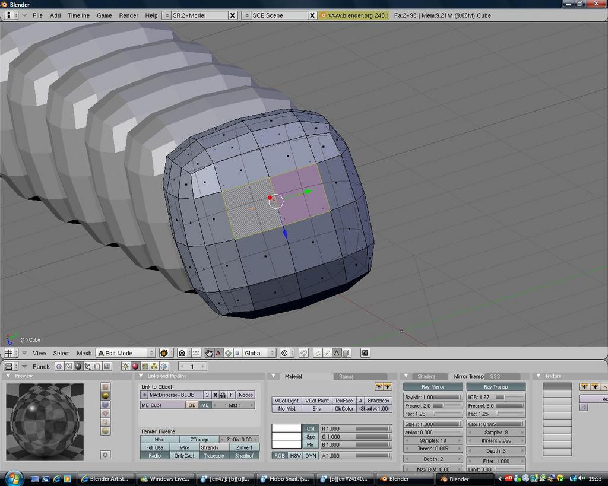Click the snap magnet icon

[303, 353]
